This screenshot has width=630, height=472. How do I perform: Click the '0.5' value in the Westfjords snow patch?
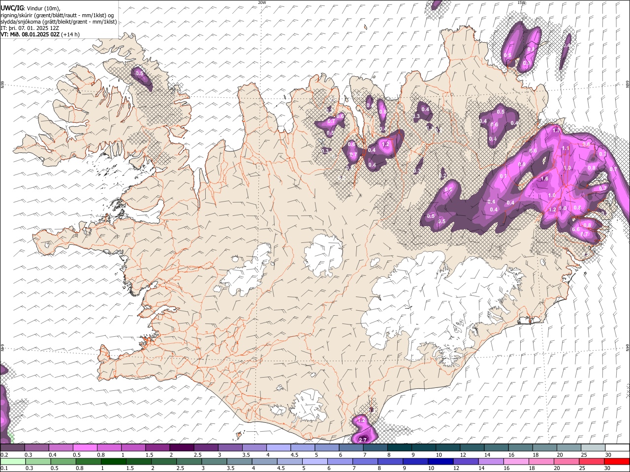point(139,73)
